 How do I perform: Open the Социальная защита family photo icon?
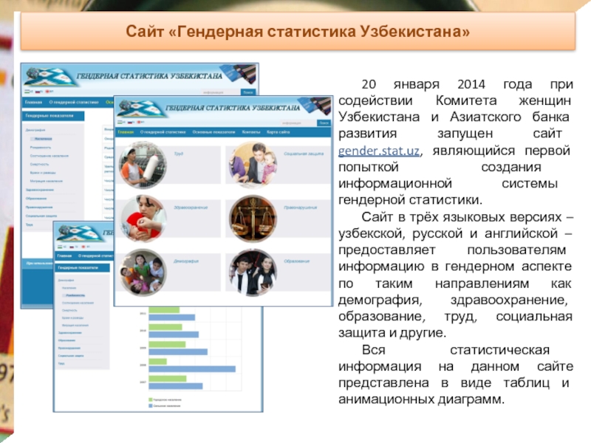coord(251,165)
